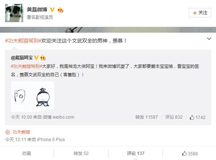This screenshot has height=160, width=216.
Task: Follow the account with the 关注 button
Action: (x=200, y=13)
